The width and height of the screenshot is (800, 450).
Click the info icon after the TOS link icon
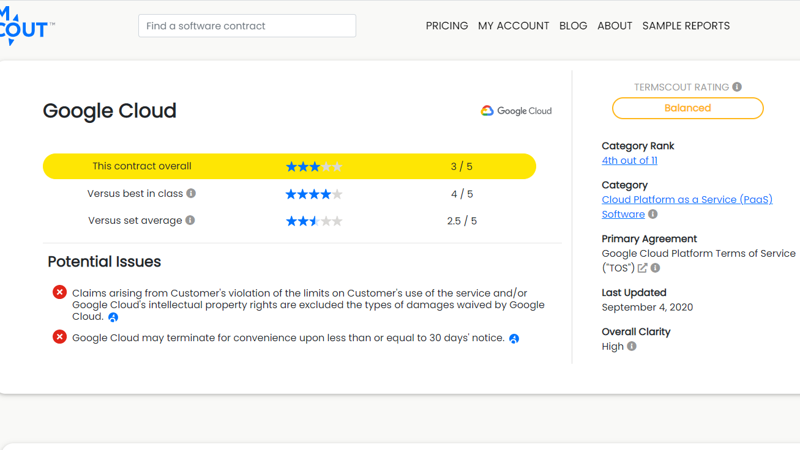pyautogui.click(x=656, y=268)
